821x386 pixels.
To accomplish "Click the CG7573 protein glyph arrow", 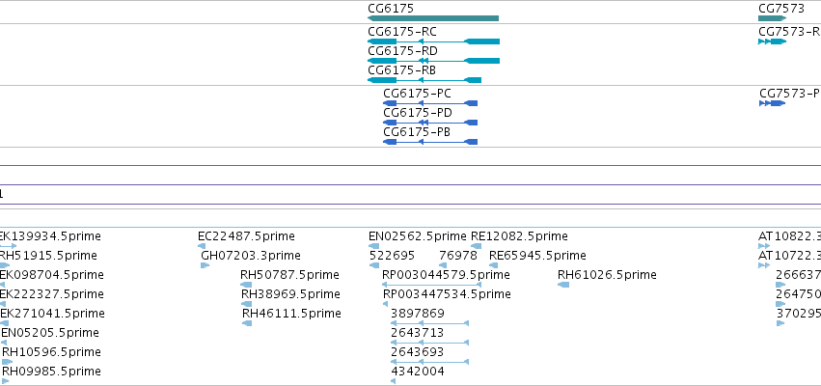I will (x=773, y=103).
